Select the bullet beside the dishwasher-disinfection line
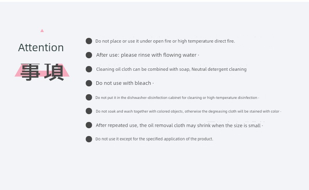Screen dimensions: 309x190 coord(89,97)
